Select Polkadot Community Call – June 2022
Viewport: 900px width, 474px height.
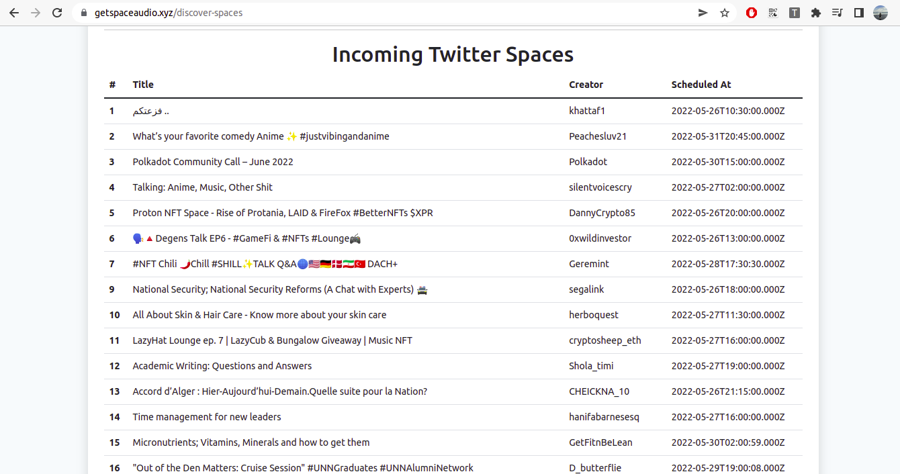(x=213, y=162)
